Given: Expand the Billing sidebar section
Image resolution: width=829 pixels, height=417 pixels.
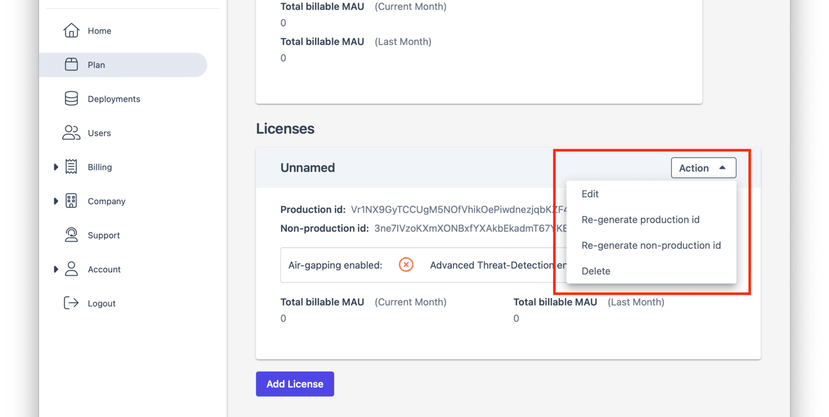Looking at the screenshot, I should tap(55, 167).
